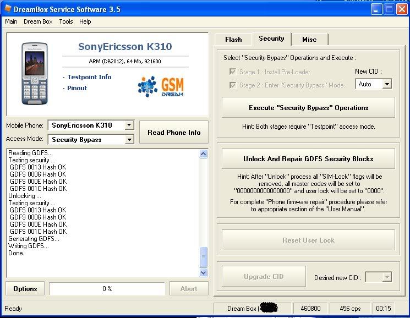Click the 'Done.' log line
Viewport: 410px width, 318px height.
click(x=16, y=253)
